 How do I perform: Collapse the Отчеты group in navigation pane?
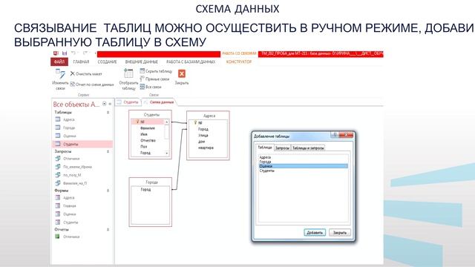click(108, 229)
